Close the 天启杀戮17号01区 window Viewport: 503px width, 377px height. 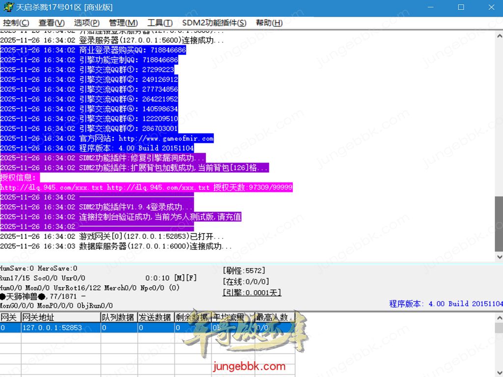coord(491,7)
